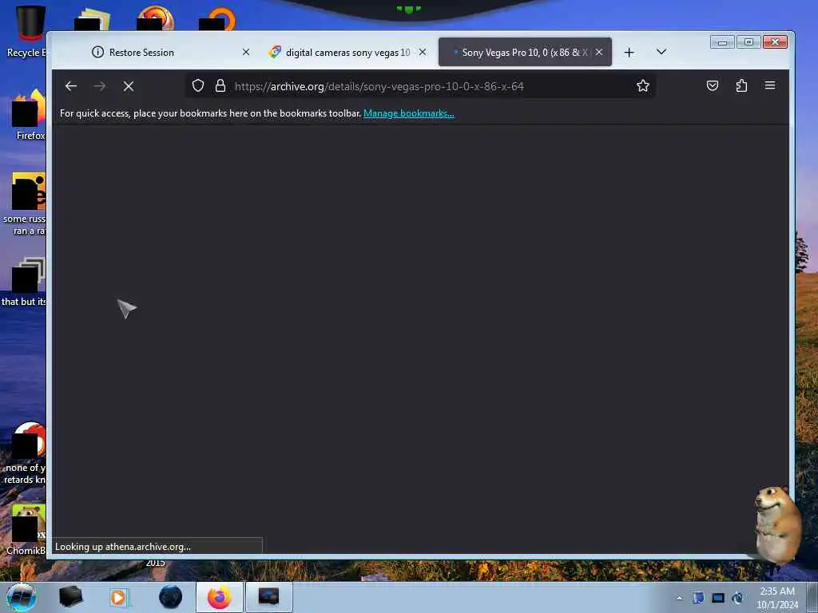The image size is (818, 613).
Task: Click hamster desktop pet figure
Action: pos(777,524)
